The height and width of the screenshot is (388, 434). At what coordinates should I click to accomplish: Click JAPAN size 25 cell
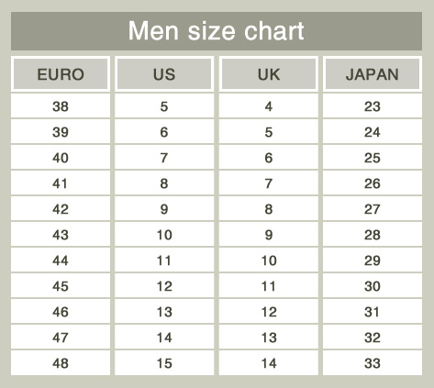pyautogui.click(x=373, y=158)
